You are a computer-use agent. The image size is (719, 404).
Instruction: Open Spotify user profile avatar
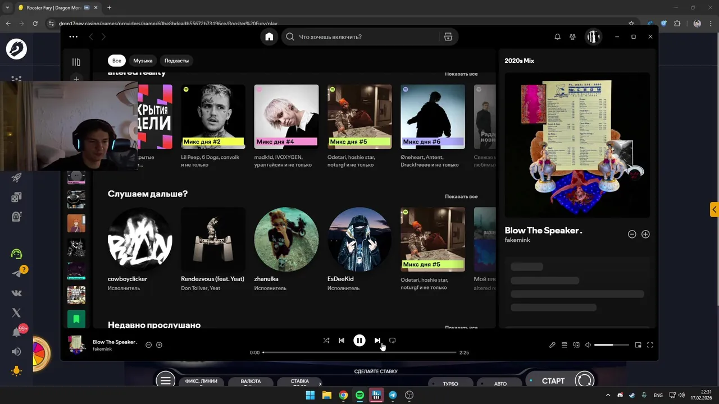(x=593, y=36)
